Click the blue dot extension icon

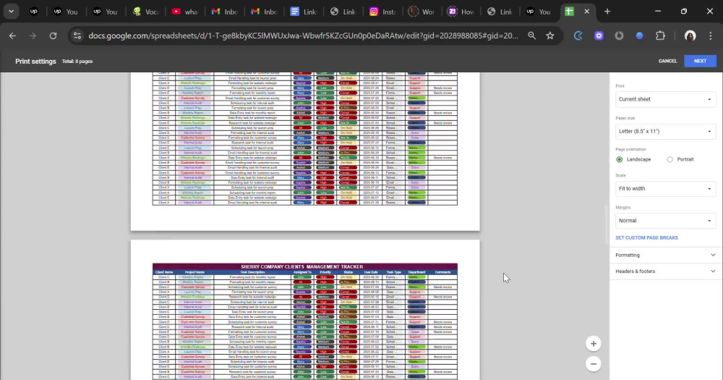click(x=639, y=35)
